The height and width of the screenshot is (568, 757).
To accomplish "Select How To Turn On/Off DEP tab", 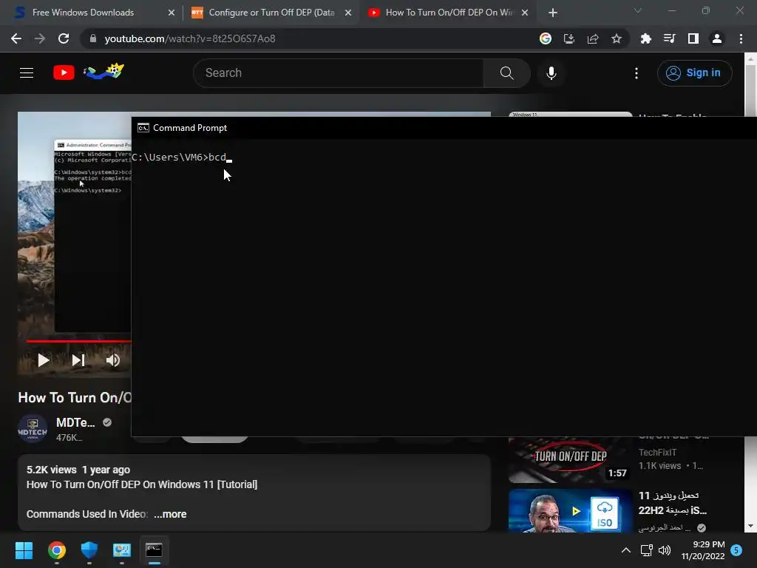I will 449,13.
